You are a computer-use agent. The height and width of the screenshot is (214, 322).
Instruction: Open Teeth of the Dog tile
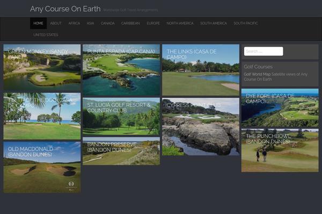(42, 116)
